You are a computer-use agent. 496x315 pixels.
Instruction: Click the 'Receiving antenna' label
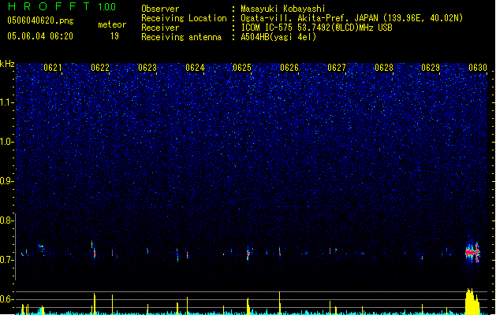[181, 37]
